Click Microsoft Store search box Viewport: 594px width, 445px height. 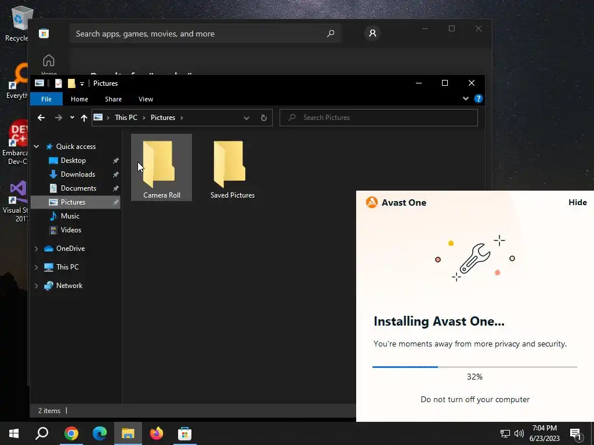click(205, 34)
